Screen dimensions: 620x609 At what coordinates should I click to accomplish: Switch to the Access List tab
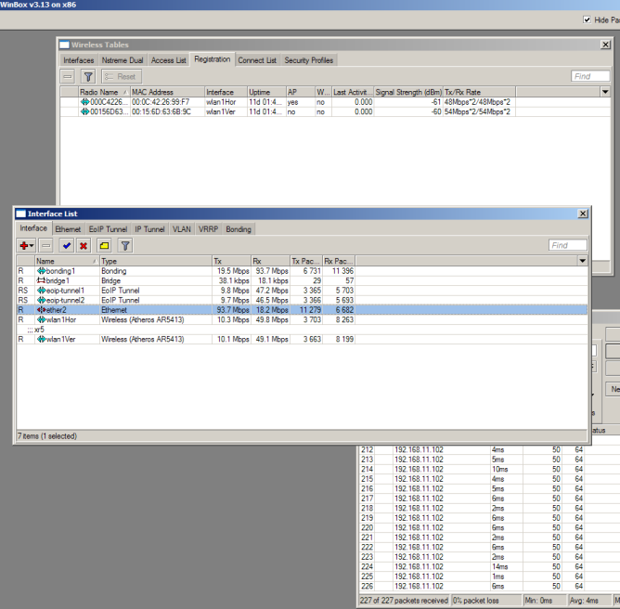tap(168, 60)
